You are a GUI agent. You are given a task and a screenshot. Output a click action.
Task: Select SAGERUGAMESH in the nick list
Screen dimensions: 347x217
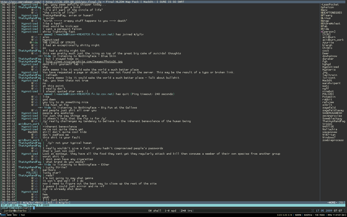click(x=332, y=113)
